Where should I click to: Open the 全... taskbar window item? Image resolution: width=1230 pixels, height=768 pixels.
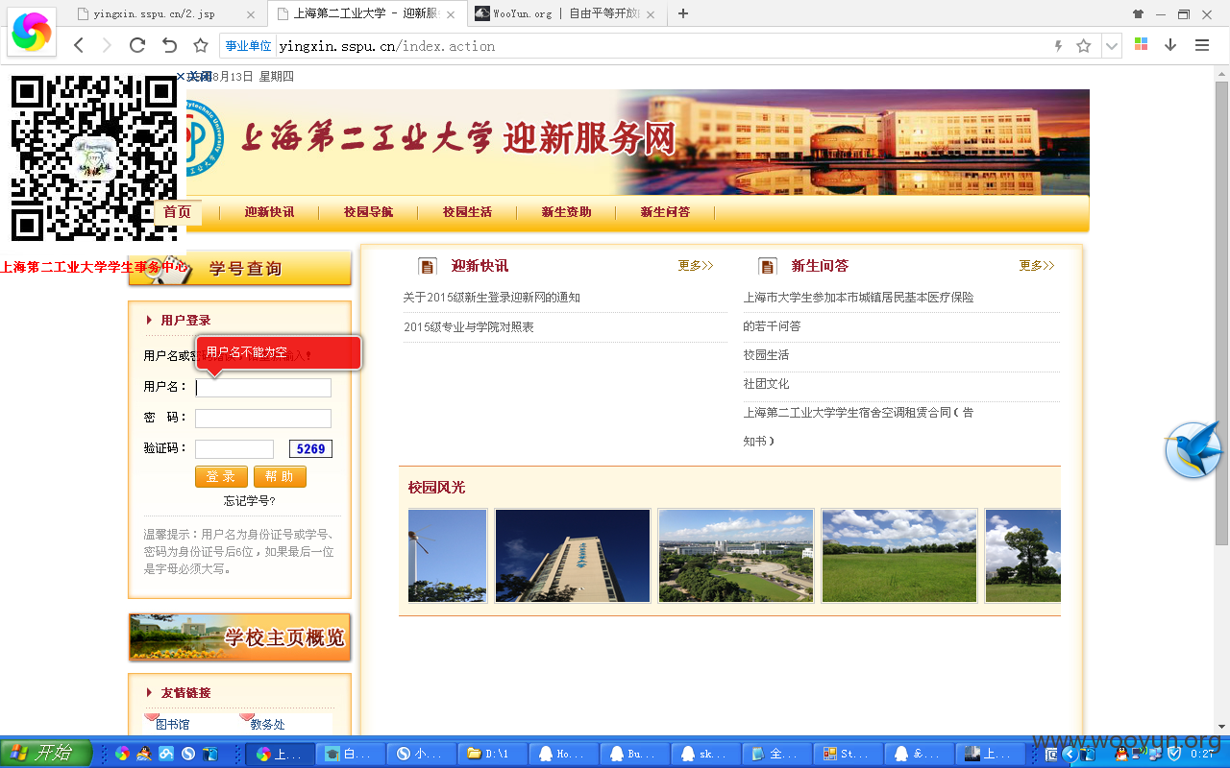(777, 754)
